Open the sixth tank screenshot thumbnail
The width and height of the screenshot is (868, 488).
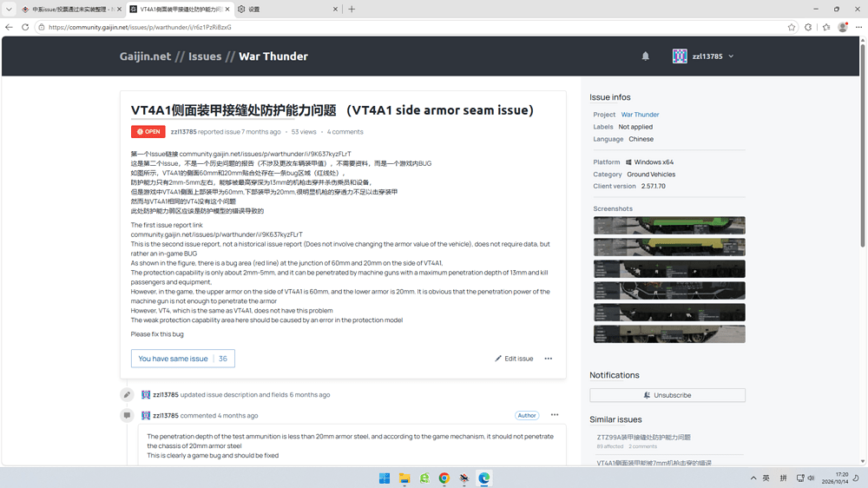(x=669, y=334)
